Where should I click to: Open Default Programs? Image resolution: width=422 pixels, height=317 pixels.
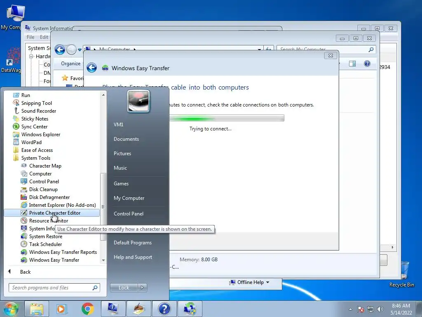tap(132, 243)
